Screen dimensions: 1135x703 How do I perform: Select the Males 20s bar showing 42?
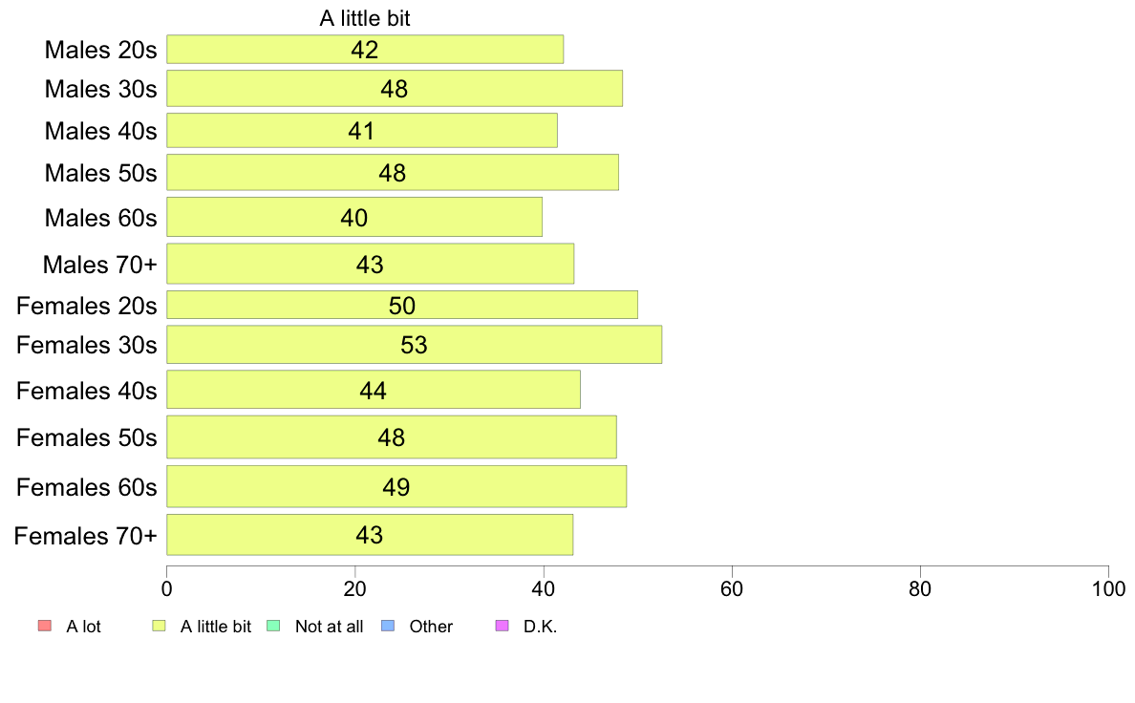365,50
